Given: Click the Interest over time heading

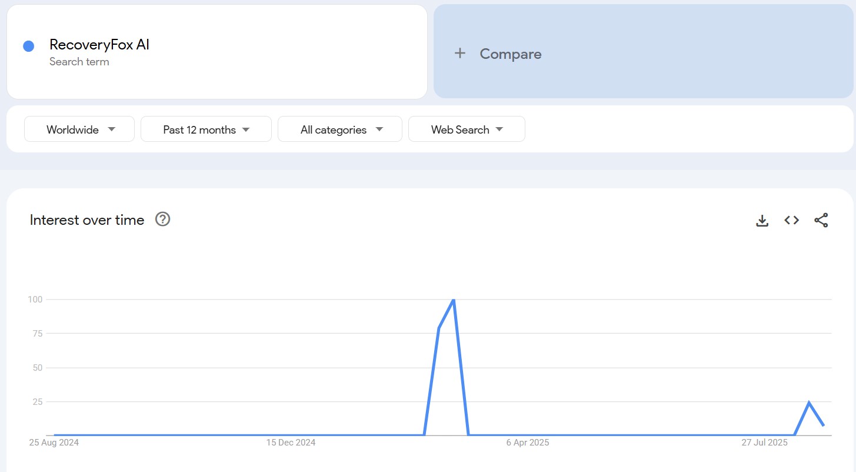Looking at the screenshot, I should pyautogui.click(x=87, y=220).
